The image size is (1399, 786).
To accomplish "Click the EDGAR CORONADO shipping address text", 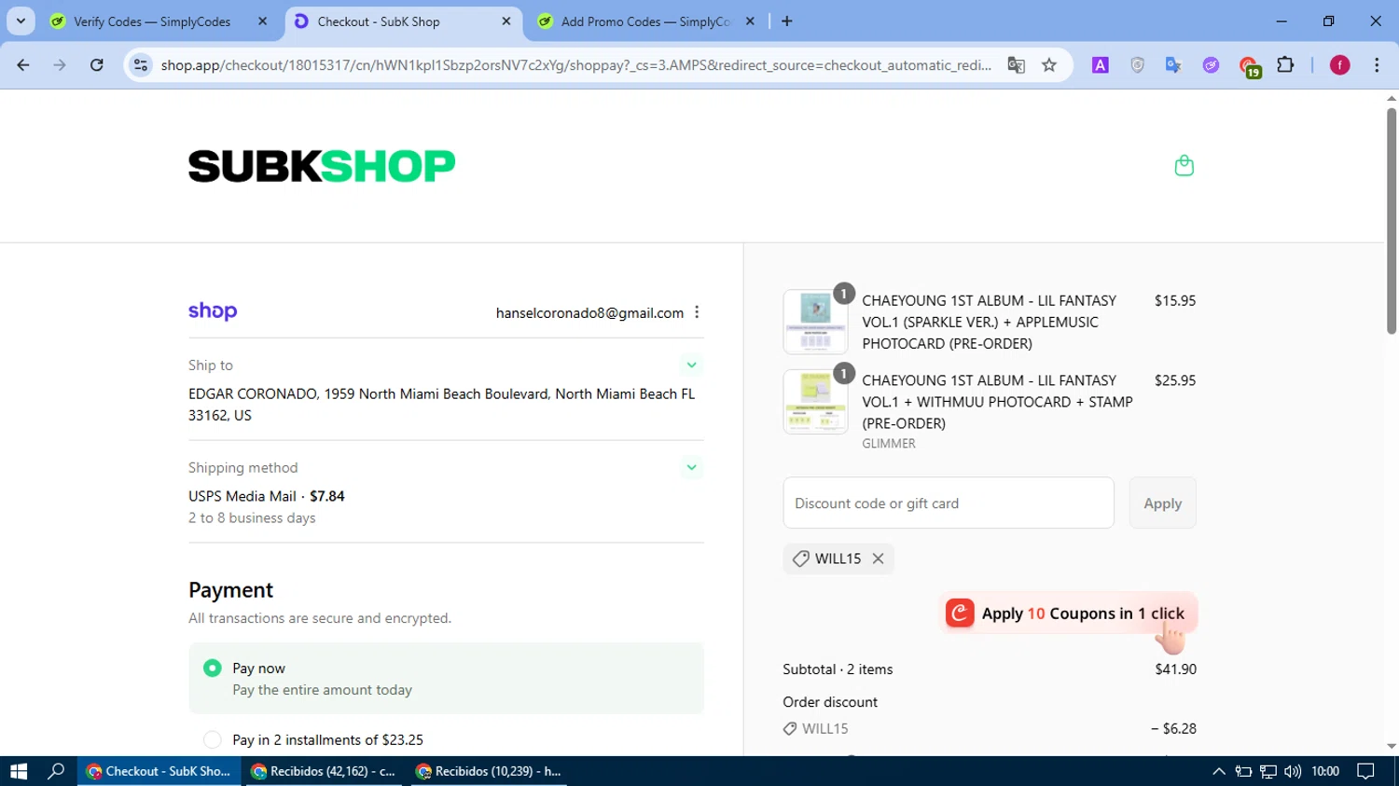I will tap(442, 405).
